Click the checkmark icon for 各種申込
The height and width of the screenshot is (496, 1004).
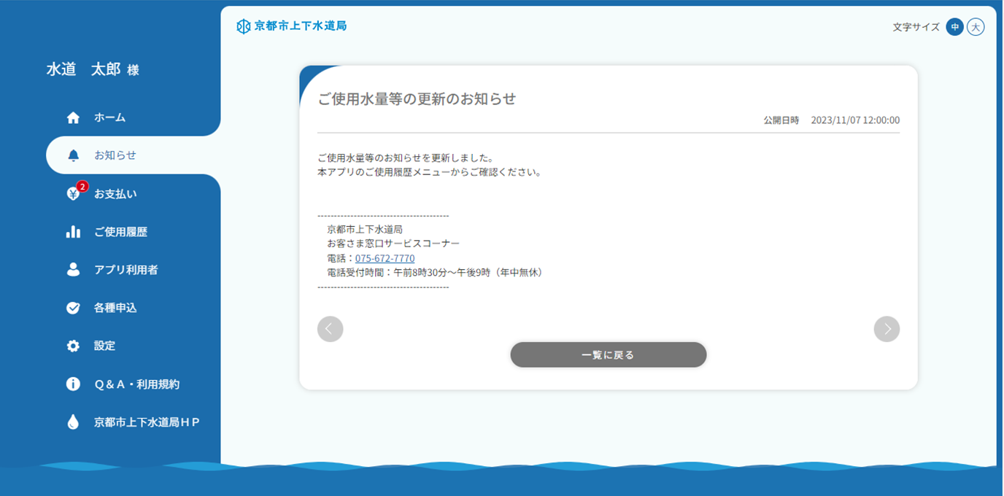point(73,308)
